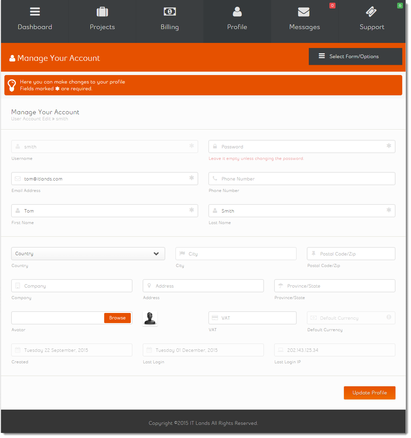Open the Dashboard menu item
The width and height of the screenshot is (411, 438).
click(35, 21)
